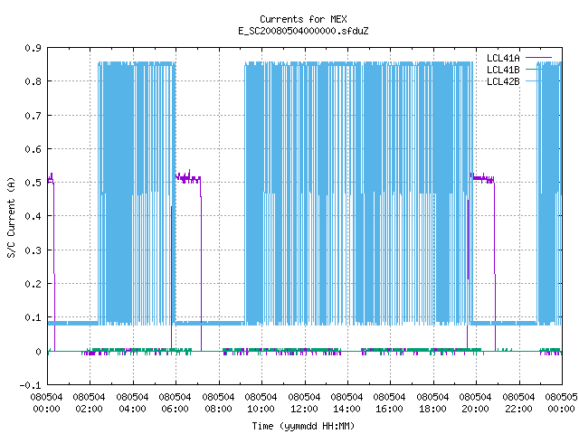Click the 'Time (yymmdd HH:MM)' x-axis label

[x=303, y=426]
